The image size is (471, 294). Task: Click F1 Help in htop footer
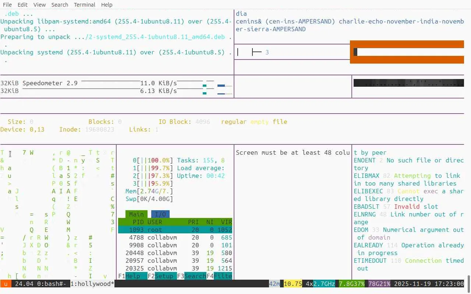click(x=129, y=276)
